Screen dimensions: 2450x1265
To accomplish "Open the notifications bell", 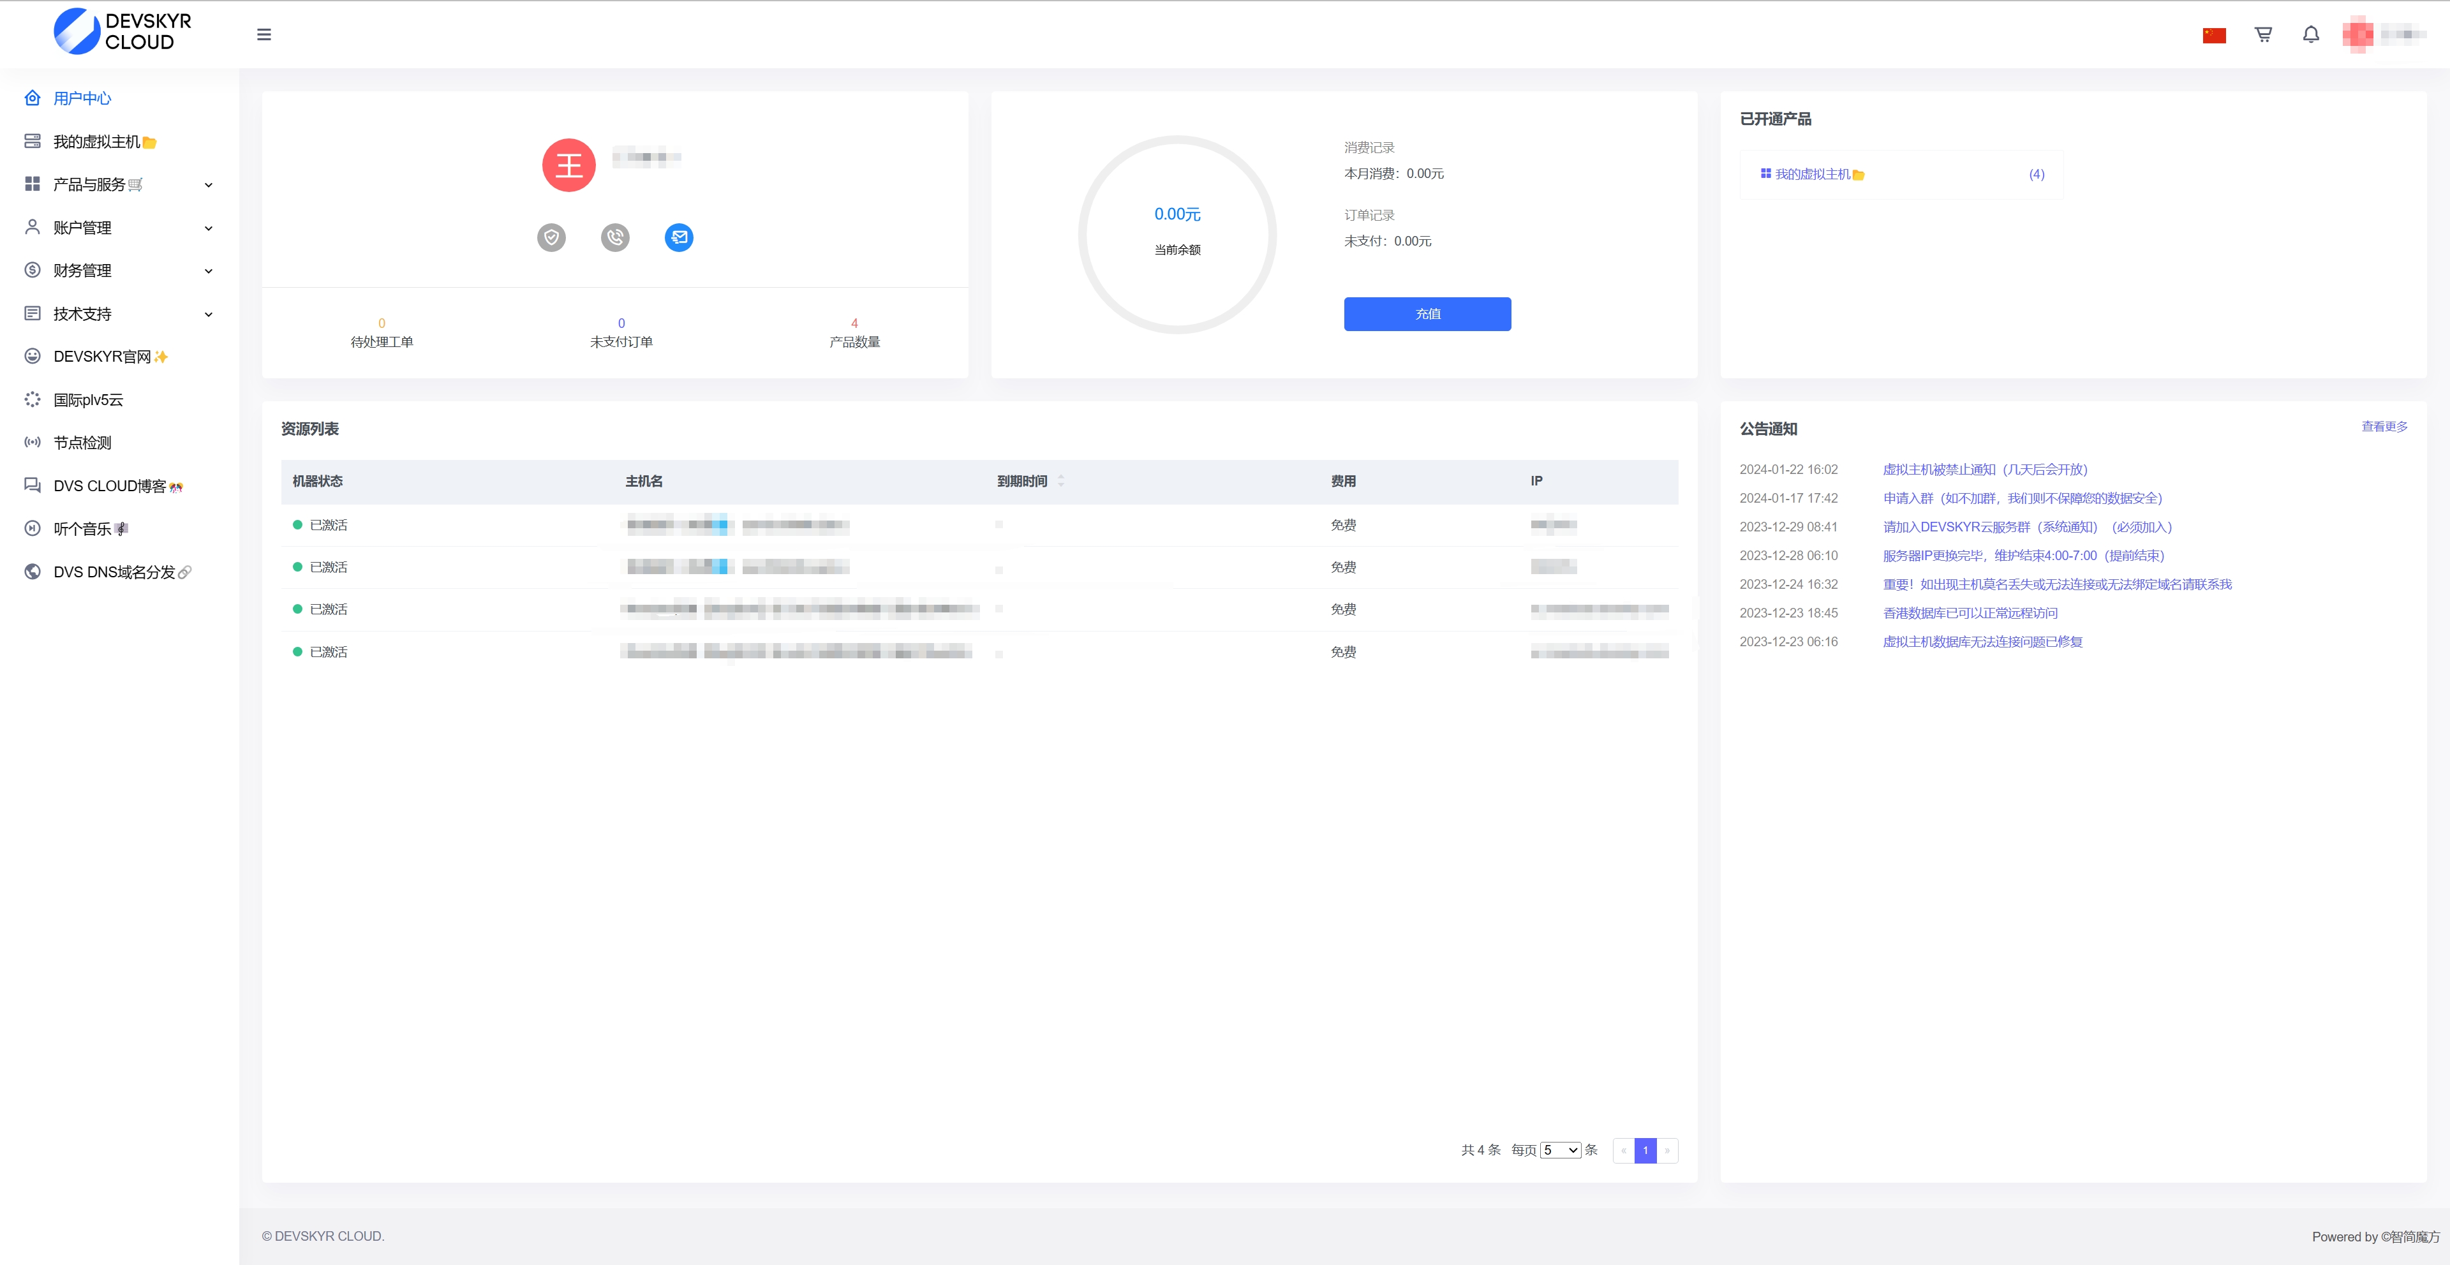I will (2310, 34).
